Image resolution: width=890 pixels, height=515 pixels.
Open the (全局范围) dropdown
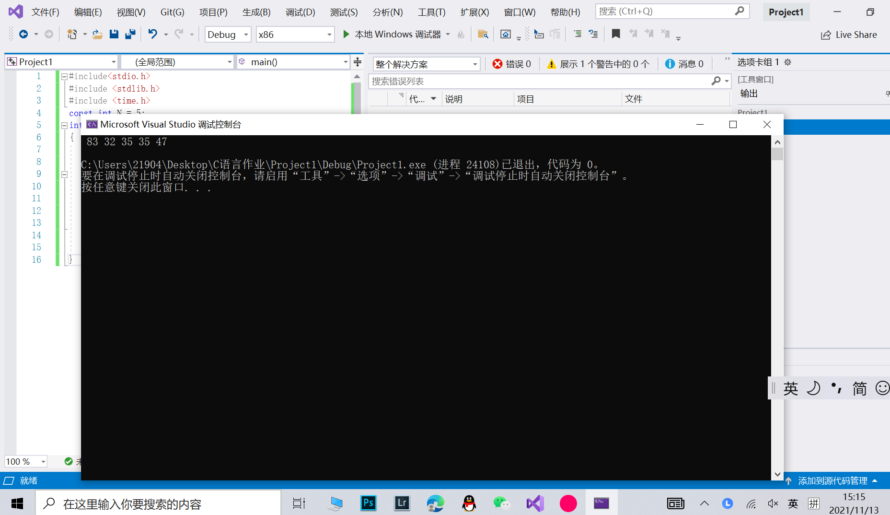[x=177, y=62]
